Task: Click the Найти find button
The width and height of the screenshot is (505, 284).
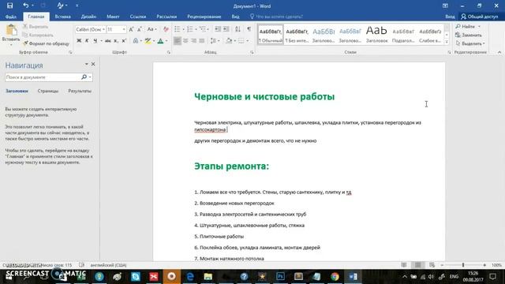Action: pyautogui.click(x=468, y=26)
